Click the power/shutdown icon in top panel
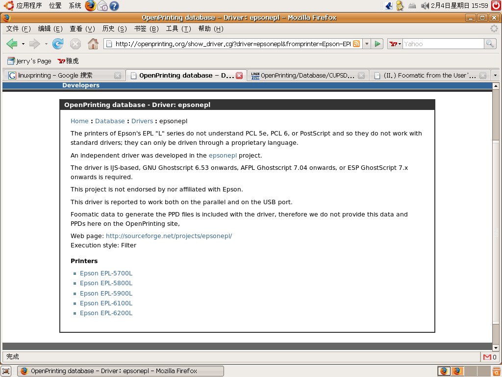Screen dimensions: 502x377 496,5
